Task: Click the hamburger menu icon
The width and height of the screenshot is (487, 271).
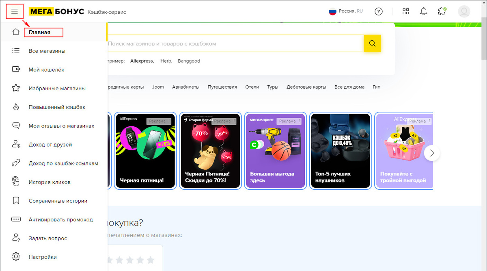Action: click(x=15, y=11)
